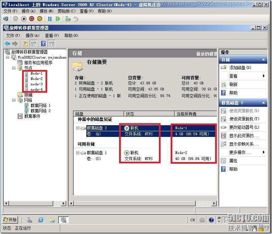272x234 pixels.
Task: Click 更改驱动器号(L) action
Action: pos(244,127)
